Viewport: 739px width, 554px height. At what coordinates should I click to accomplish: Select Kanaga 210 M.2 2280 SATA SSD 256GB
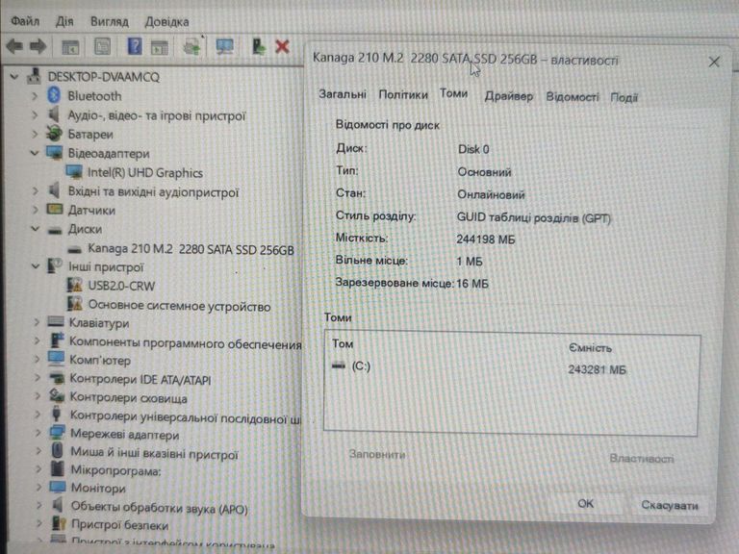click(191, 249)
